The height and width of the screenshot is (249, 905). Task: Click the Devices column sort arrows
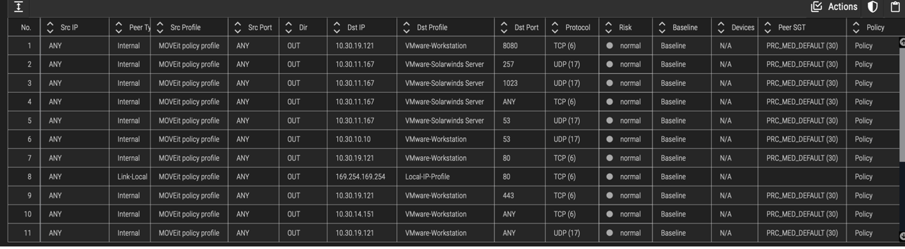(721, 28)
